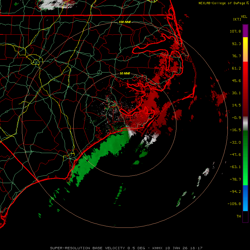The height and width of the screenshot is (250, 250).
Task: Click the 45.6 legend value
Action: [x=236, y=81]
